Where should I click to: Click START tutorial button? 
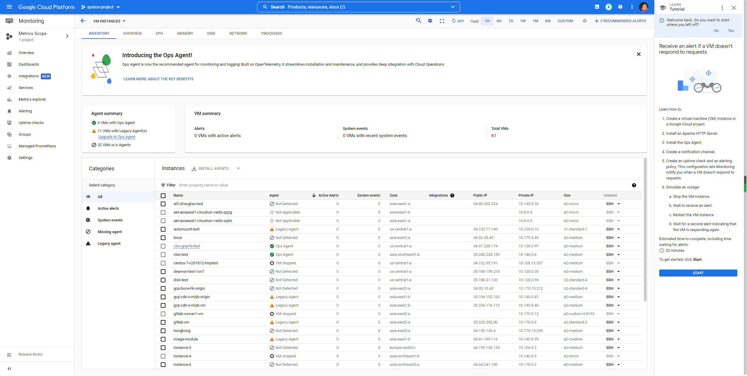[x=698, y=273]
